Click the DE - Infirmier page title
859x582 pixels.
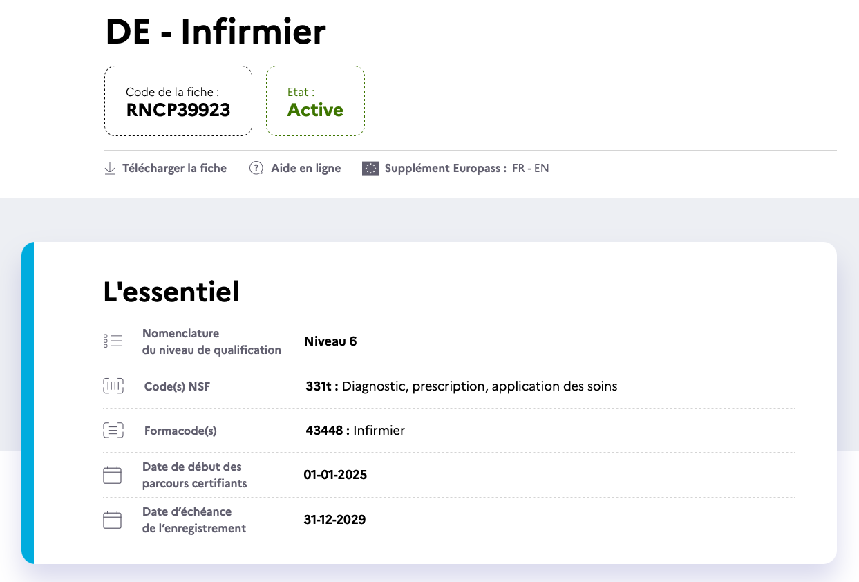[216, 32]
